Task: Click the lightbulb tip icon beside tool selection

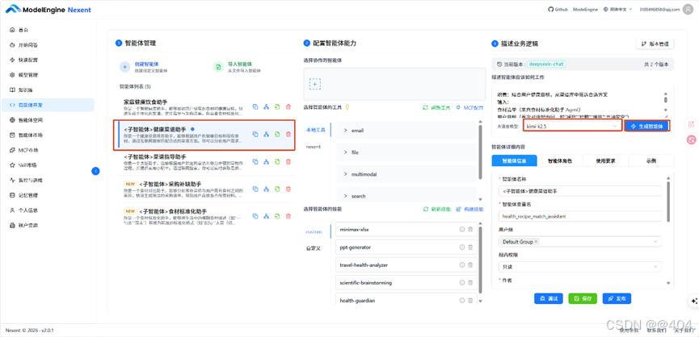Action: coord(347,107)
